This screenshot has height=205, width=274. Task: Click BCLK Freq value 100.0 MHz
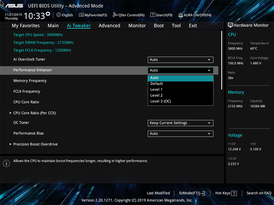pyautogui.click(x=236, y=63)
